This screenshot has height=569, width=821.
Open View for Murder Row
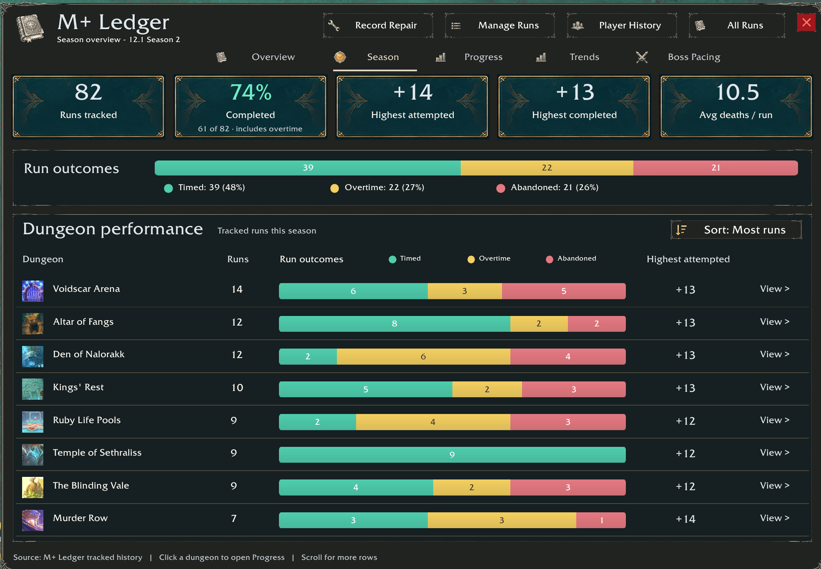(x=774, y=518)
